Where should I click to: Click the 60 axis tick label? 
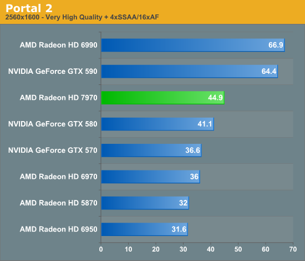click(x=266, y=249)
